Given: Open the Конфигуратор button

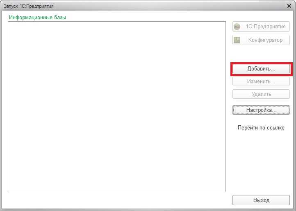Looking at the screenshot, I should coord(261,40).
